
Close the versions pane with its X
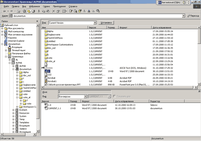(199, 91)
